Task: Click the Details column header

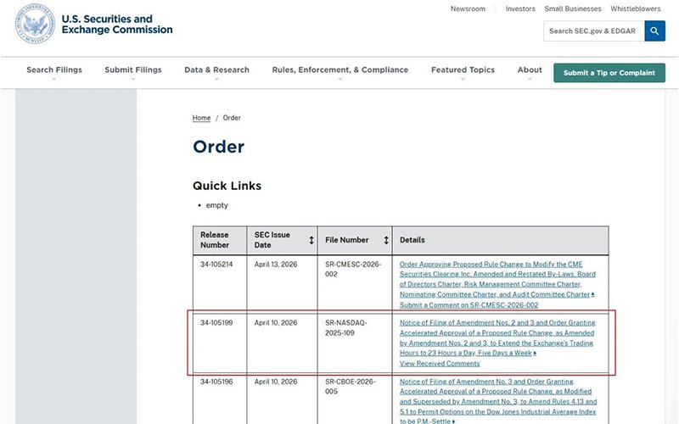Action: point(500,240)
